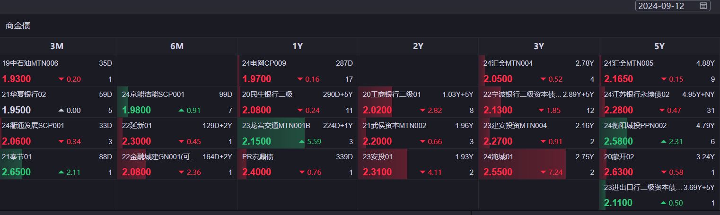This screenshot has width=720, height=215.
Task: Open bond 21奉节01
Action: [17, 157]
